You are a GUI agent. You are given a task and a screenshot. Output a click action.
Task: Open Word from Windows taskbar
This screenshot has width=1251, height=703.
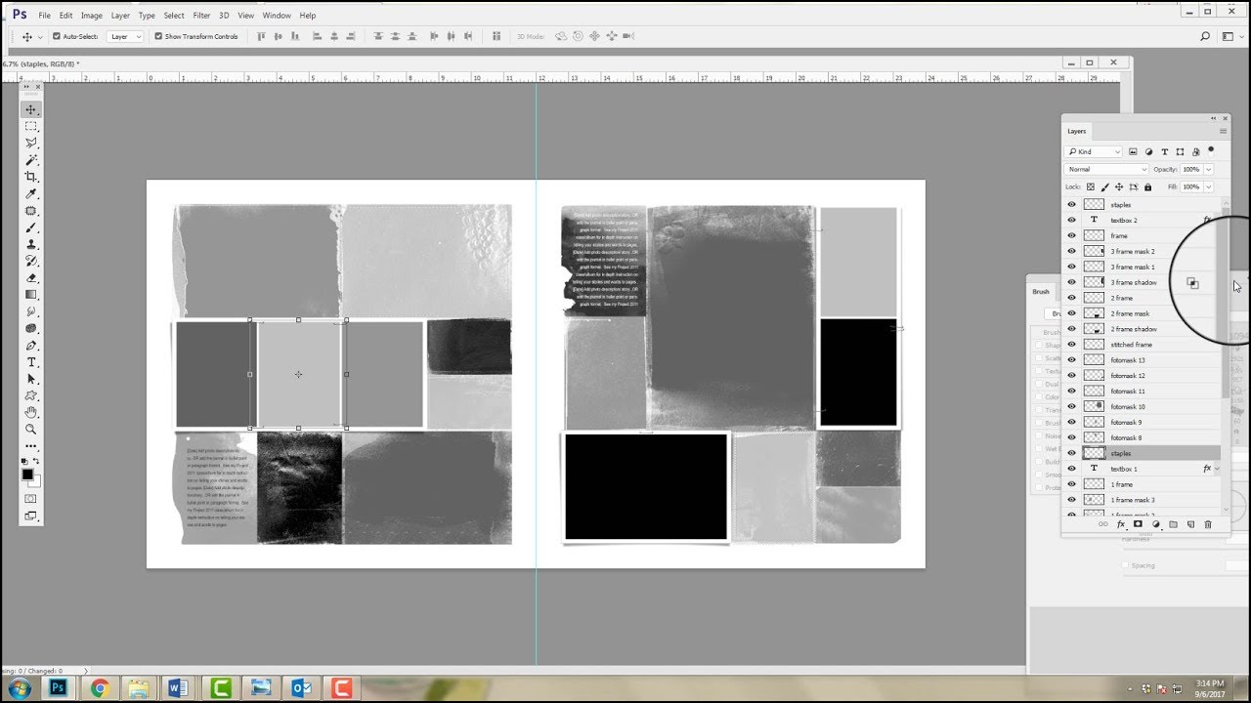click(x=179, y=689)
